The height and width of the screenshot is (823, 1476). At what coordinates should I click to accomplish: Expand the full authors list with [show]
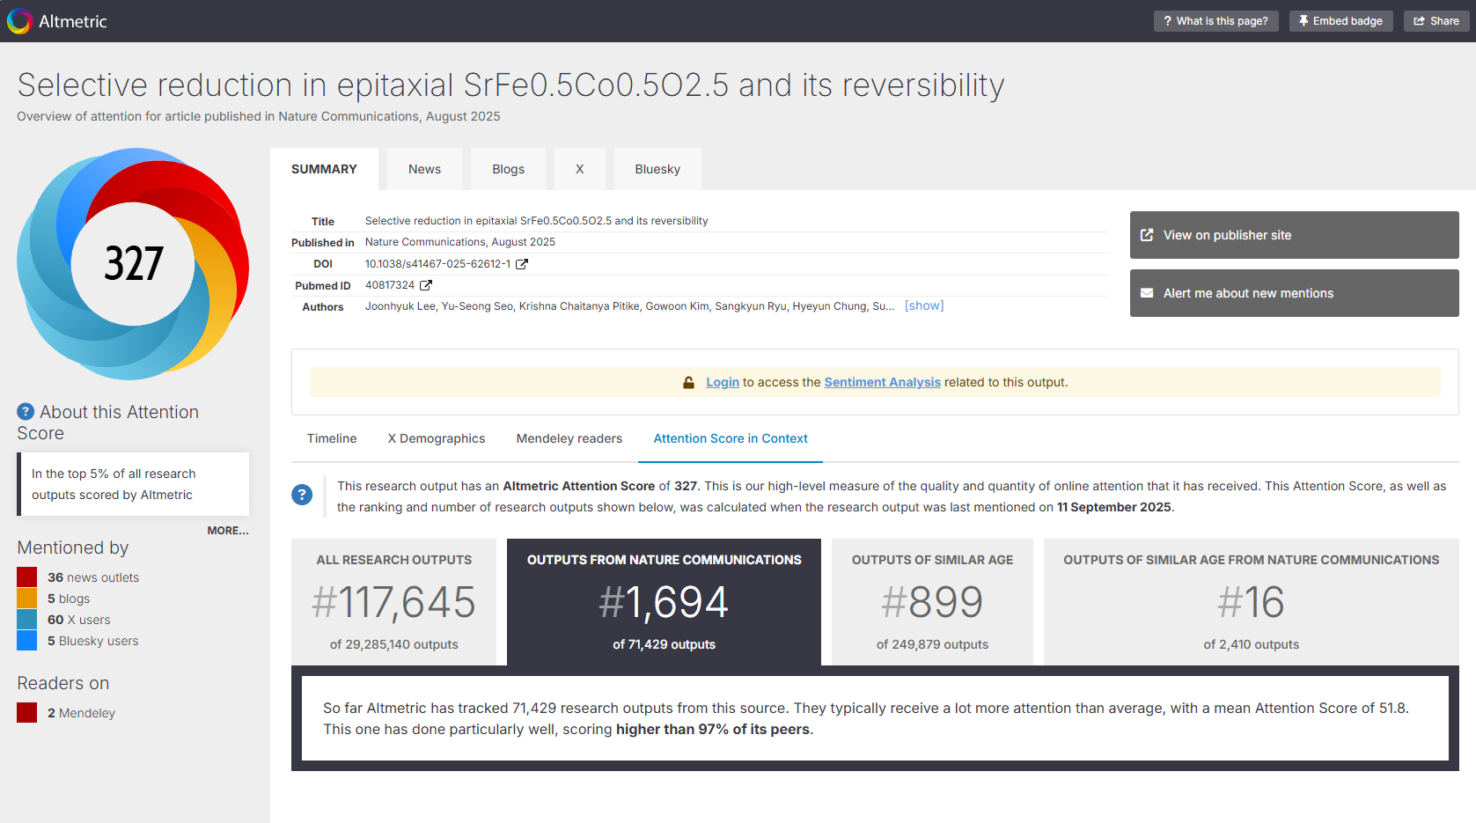click(x=924, y=305)
